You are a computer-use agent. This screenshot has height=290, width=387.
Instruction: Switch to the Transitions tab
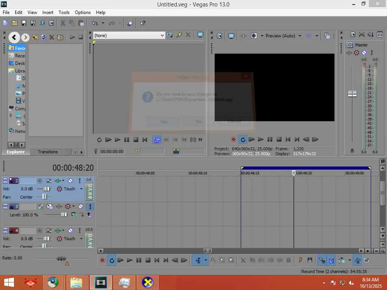(x=48, y=152)
